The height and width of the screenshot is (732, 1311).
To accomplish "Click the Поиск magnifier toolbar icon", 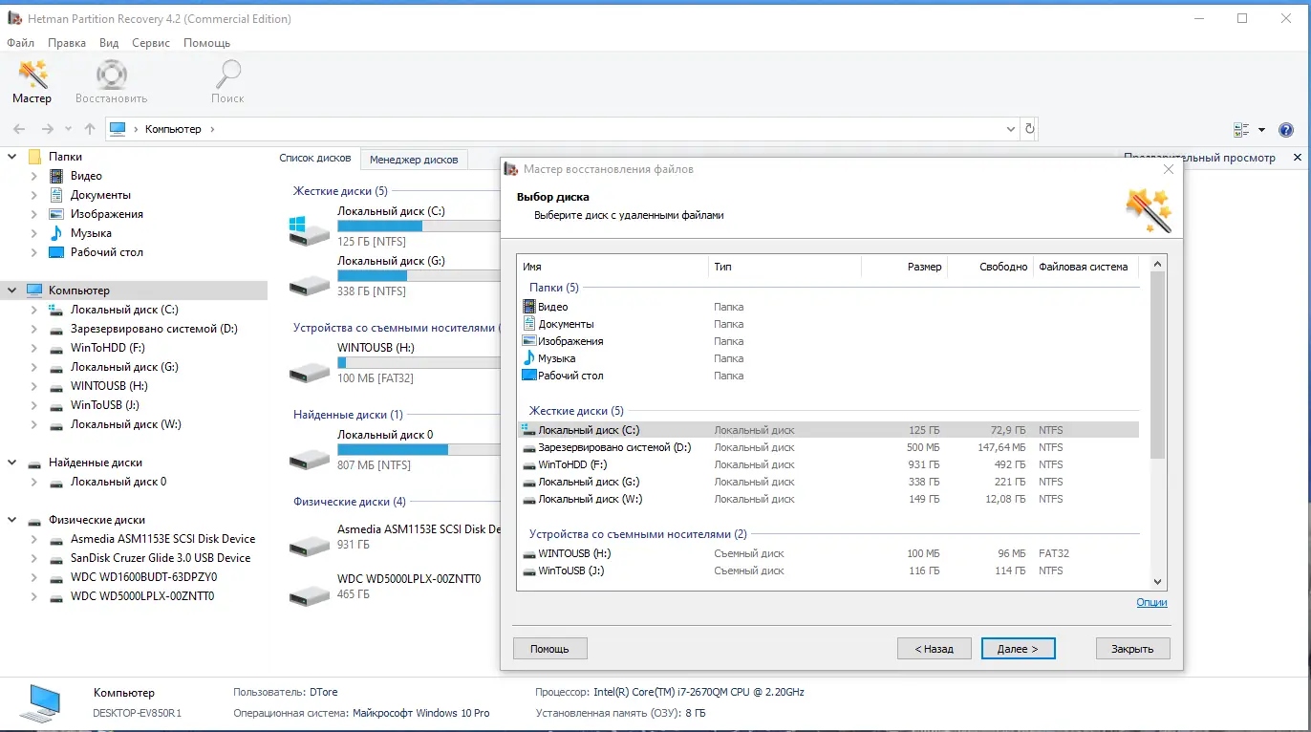I will click(228, 75).
